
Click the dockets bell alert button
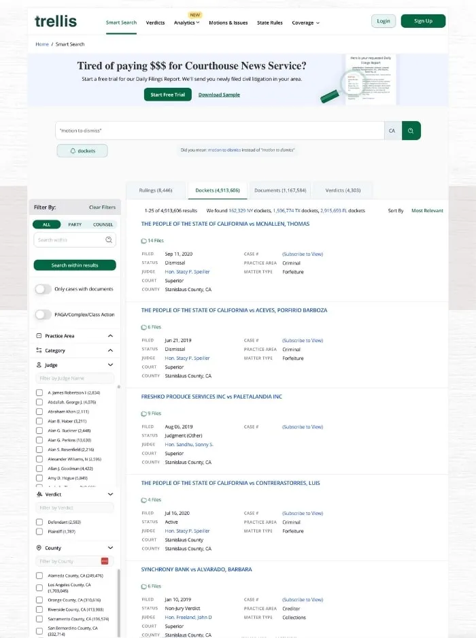[82, 150]
